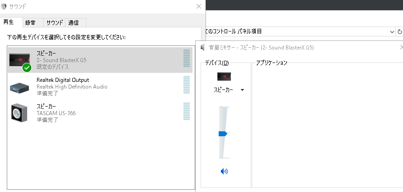Close the サウンド dialog window
Viewport: 403px width, 192px height.
point(198,6)
